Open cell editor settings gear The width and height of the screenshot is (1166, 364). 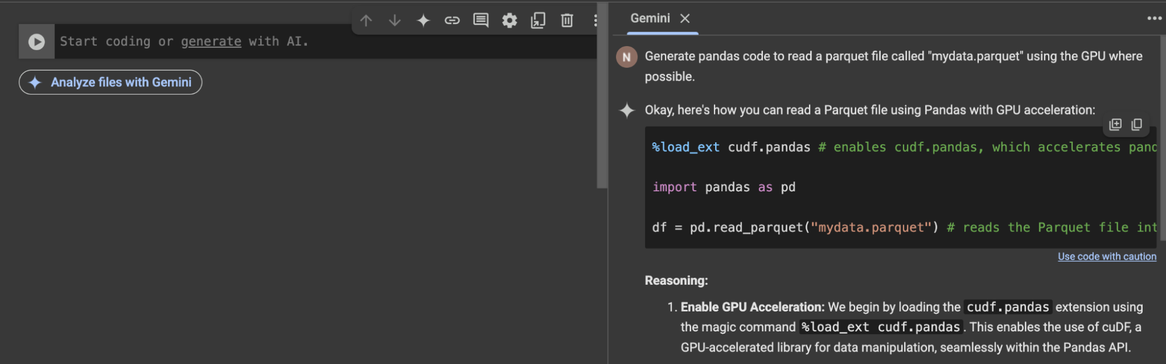[x=510, y=21]
